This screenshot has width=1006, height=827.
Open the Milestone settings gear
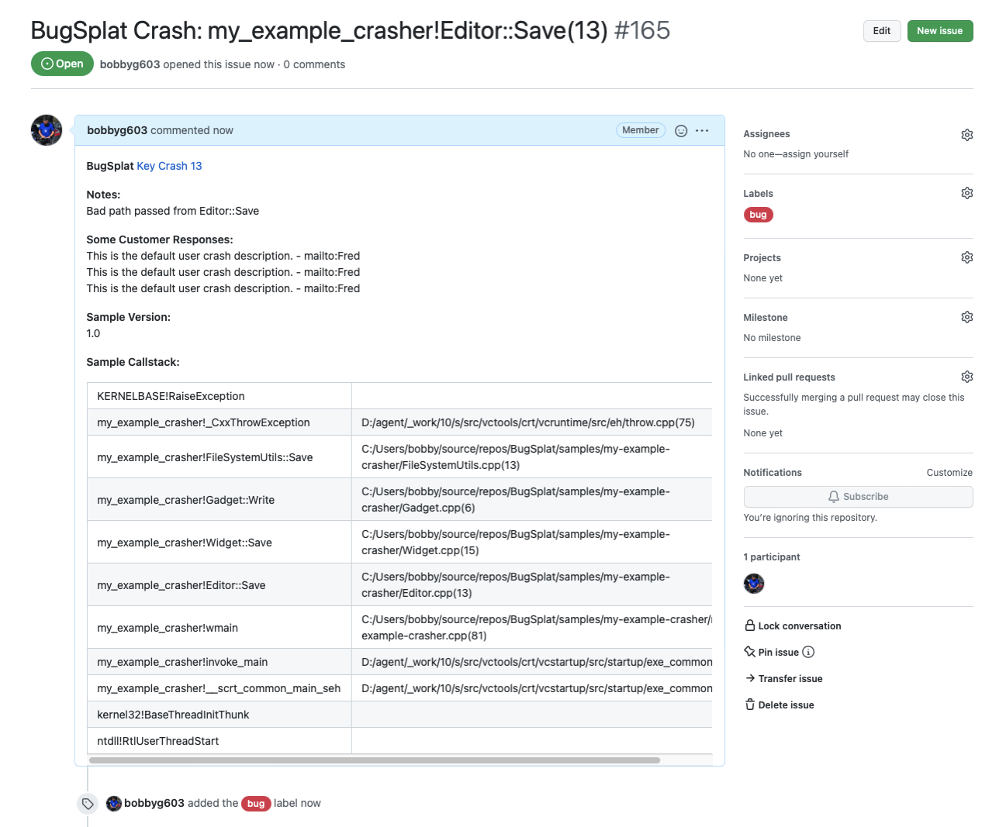point(966,317)
